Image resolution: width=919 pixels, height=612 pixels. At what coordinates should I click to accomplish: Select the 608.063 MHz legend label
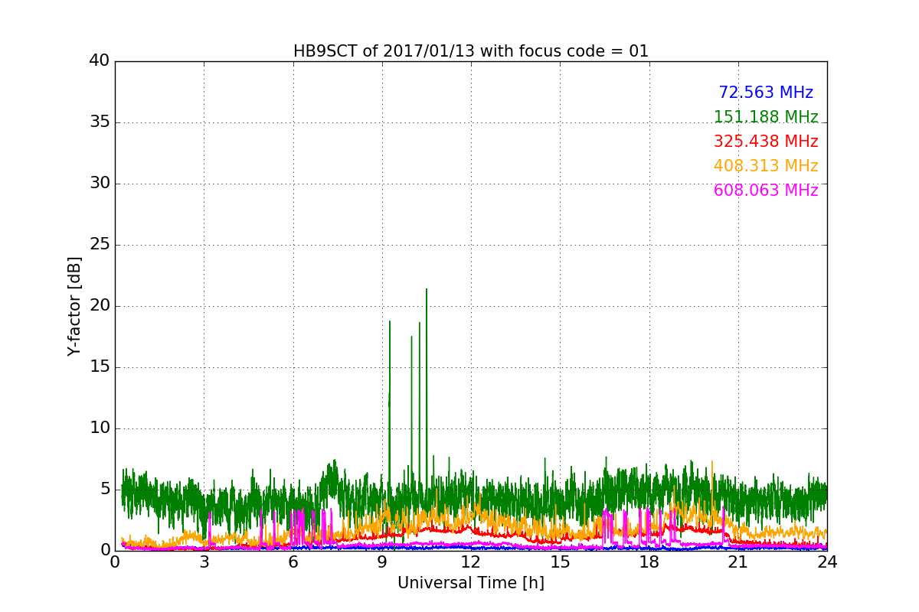[766, 190]
